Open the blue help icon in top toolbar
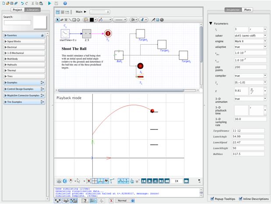 65,3
